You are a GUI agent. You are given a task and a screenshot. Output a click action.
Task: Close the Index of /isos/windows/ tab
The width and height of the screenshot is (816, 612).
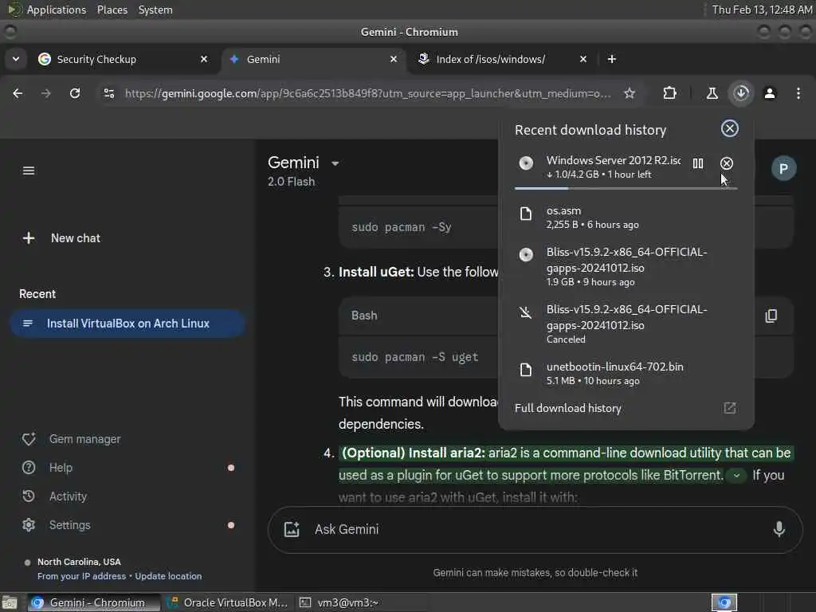(583, 59)
